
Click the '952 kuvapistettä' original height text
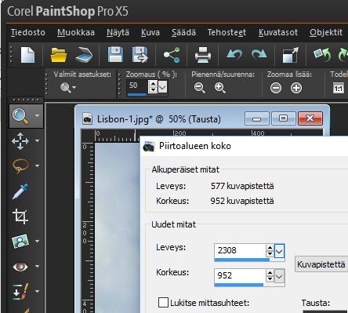coord(242,201)
